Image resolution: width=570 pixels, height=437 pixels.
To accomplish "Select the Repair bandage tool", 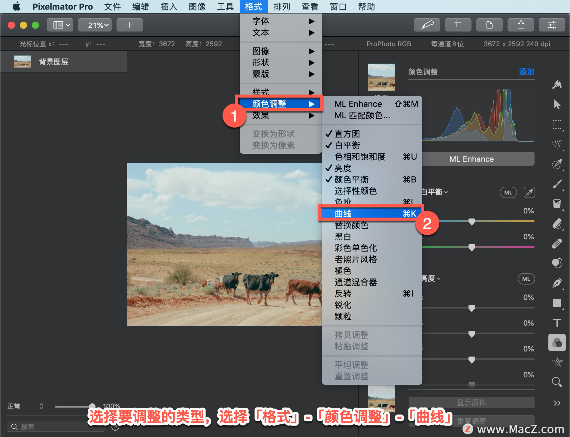I will pyautogui.click(x=557, y=243).
